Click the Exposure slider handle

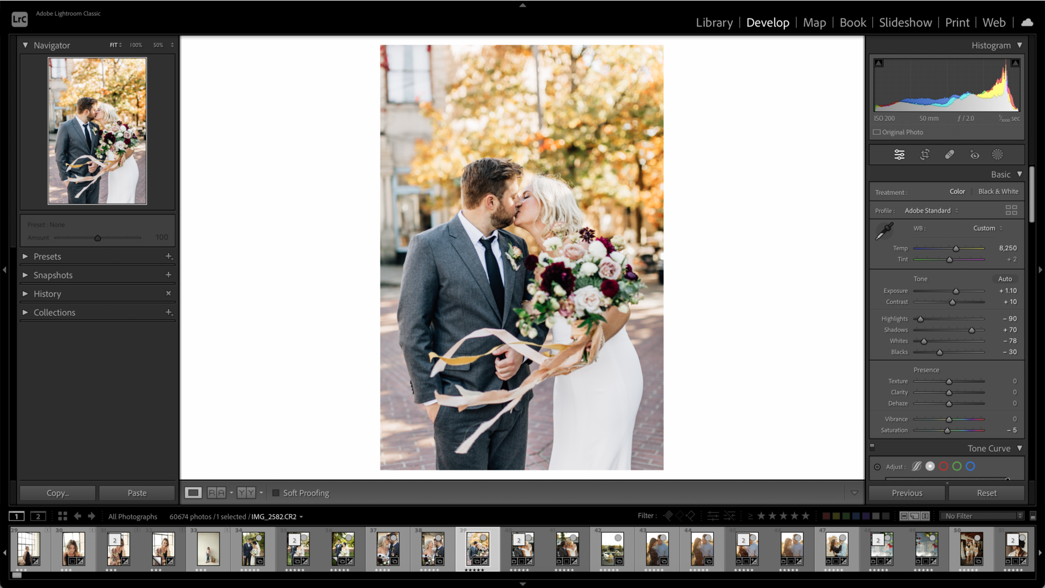click(956, 291)
